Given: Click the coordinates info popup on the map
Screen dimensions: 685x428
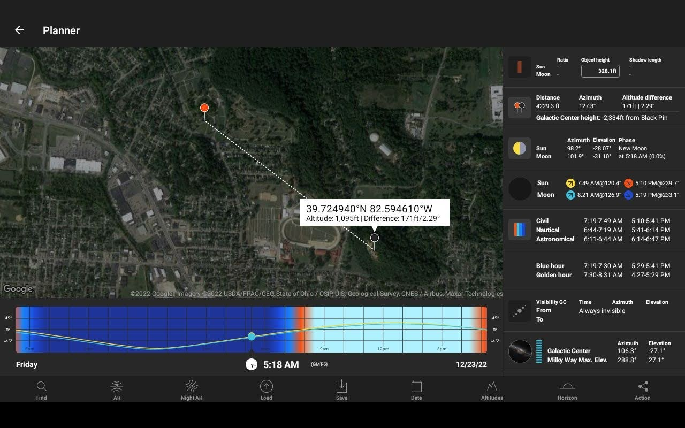Looking at the screenshot, I should (375, 213).
